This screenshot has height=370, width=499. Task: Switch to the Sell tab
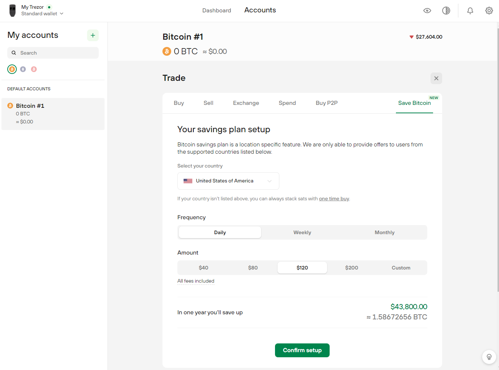[x=208, y=103]
